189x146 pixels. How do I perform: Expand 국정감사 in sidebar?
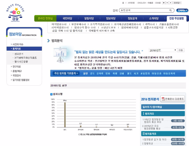(17, 75)
